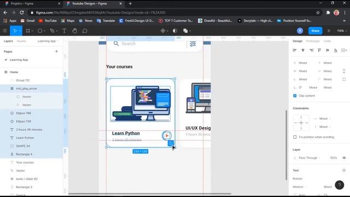Click the filter sliders icon beside Search
Viewport: 350px width, 197px height.
click(x=192, y=44)
